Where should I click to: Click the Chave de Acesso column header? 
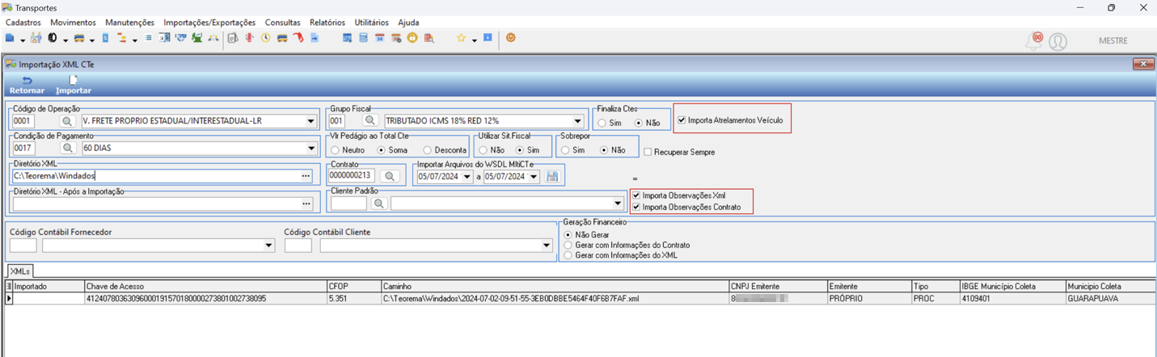(x=205, y=286)
